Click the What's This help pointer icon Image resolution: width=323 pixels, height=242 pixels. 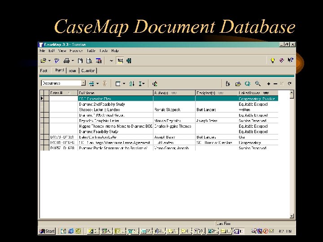(290, 60)
